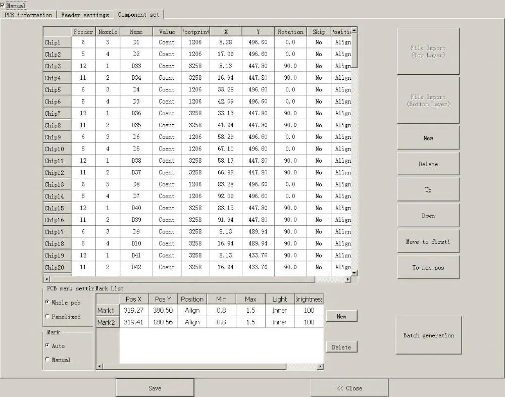Click the Nozzle column header
Viewport: 505px width, 397px height.
click(108, 32)
